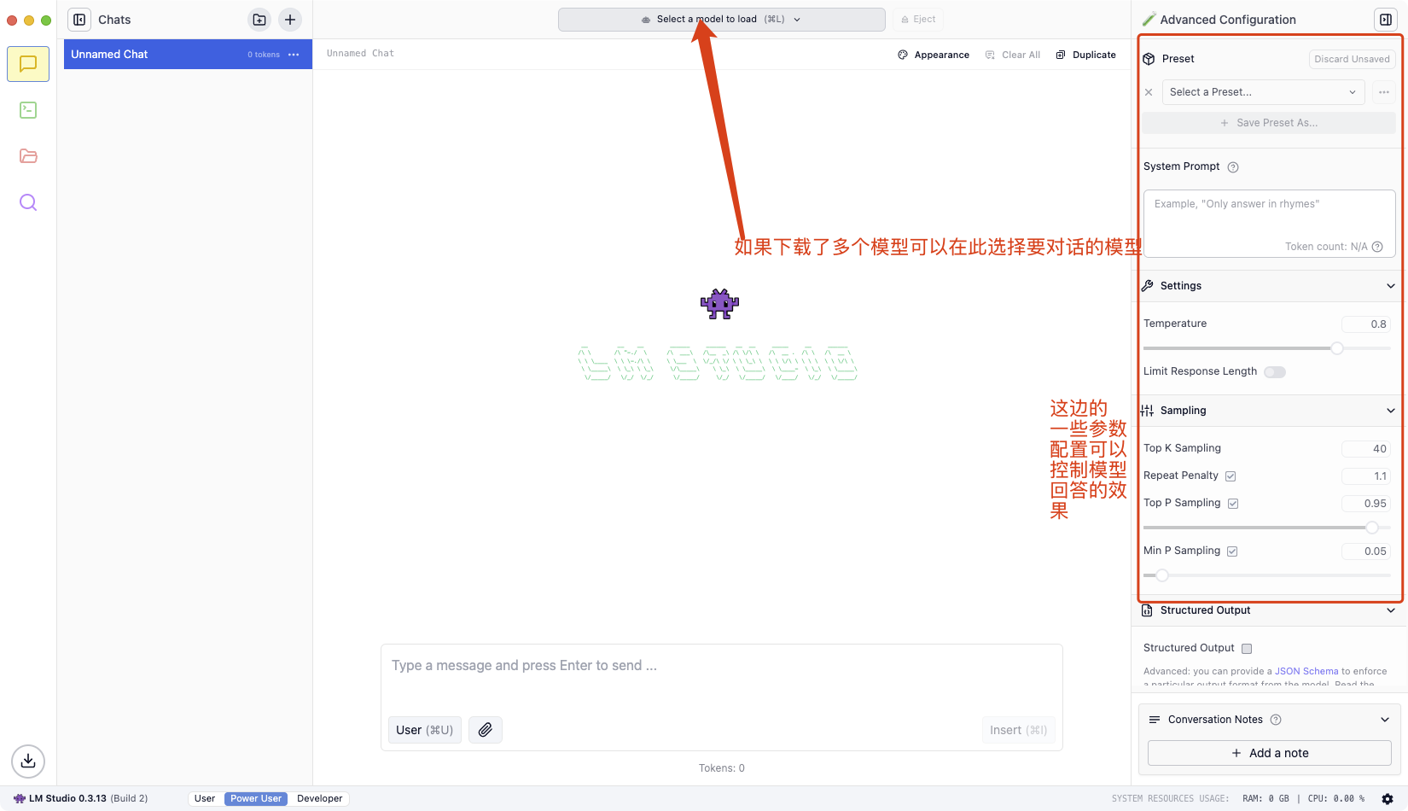Screen dimensions: 1408x811
Task: Switch role with User button
Action: [425, 730]
